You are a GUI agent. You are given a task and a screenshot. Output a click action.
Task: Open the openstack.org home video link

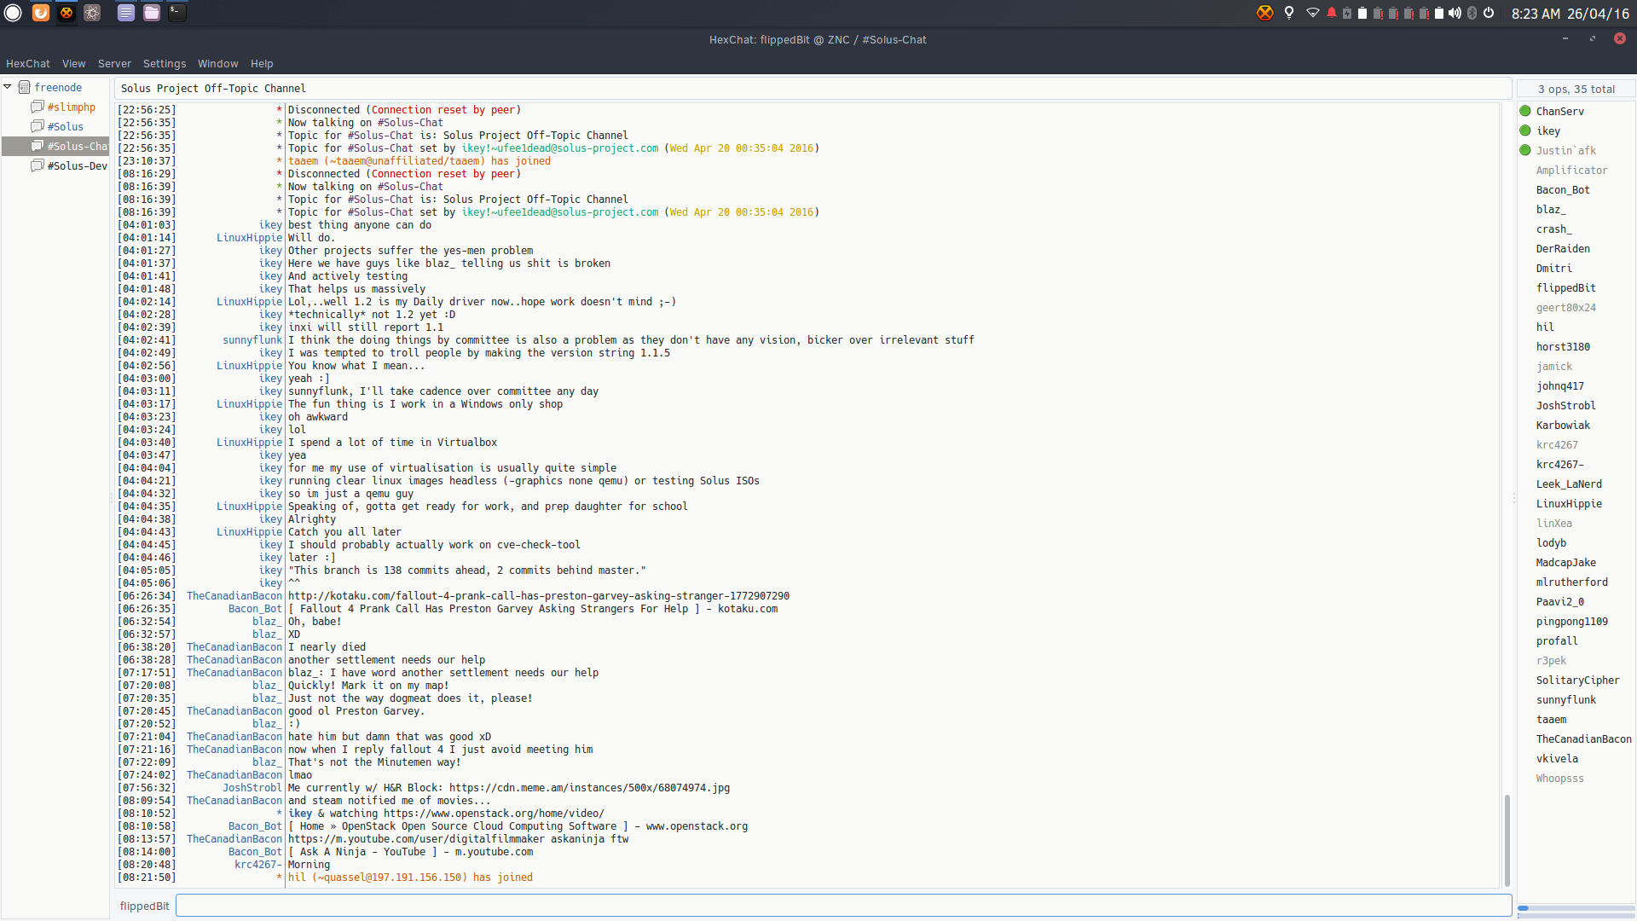[x=494, y=814]
